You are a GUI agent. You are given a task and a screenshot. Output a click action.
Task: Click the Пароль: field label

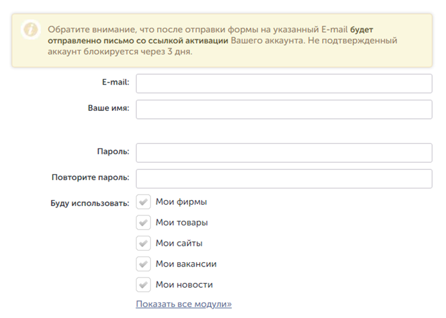pos(113,152)
